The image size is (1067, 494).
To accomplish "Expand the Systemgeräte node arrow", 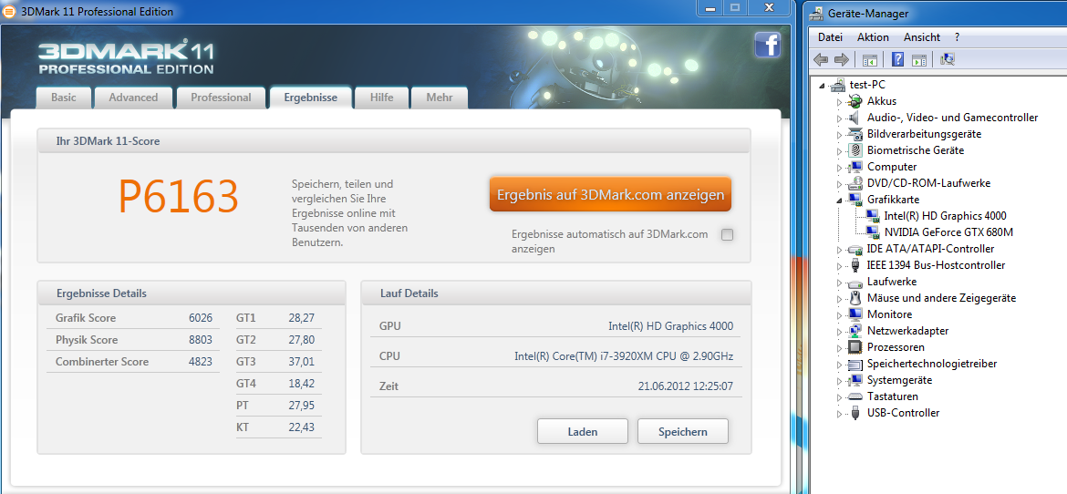I will coord(840,380).
